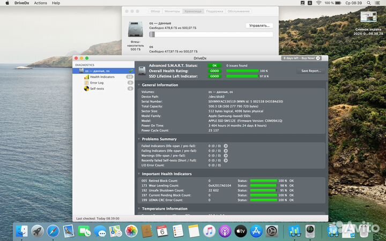386x241 pixels.
Task: Open App Store from the Dock
Action: click(x=256, y=231)
